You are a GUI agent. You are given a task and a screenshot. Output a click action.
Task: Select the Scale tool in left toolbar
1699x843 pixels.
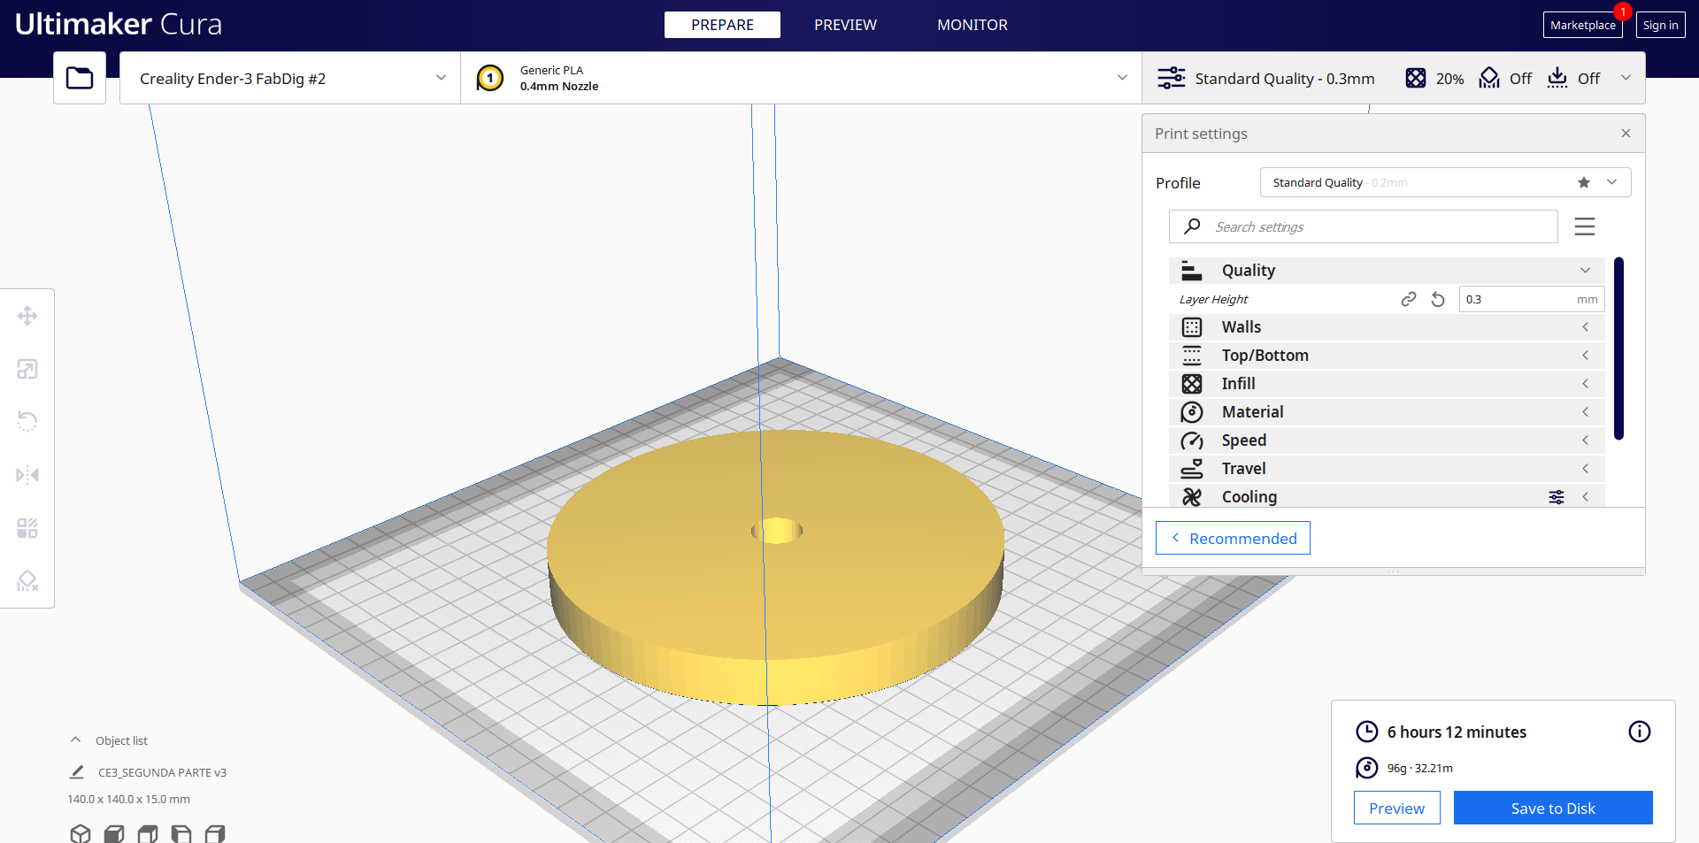[27, 369]
